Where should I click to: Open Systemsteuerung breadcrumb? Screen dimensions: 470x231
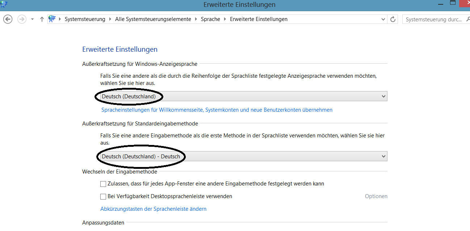tap(85, 19)
